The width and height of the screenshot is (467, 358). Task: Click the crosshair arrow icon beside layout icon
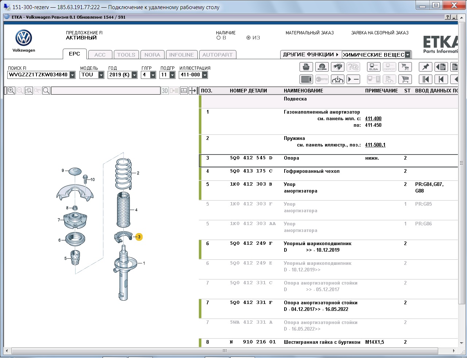point(193,91)
